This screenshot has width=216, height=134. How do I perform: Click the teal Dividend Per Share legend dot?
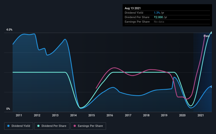(x=38, y=126)
